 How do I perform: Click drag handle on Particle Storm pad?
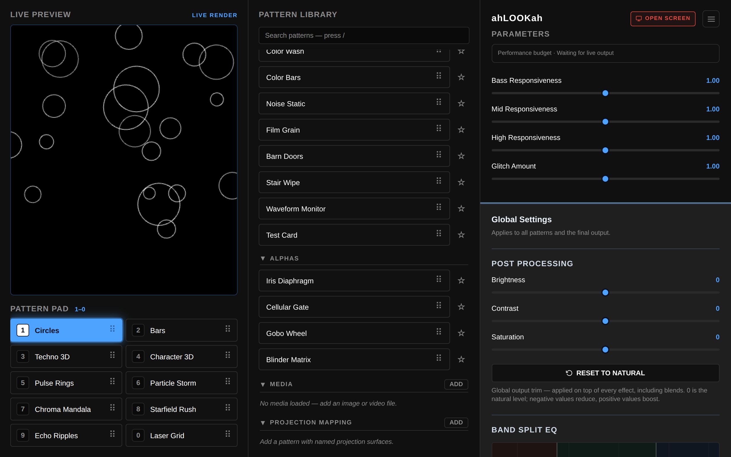tap(228, 381)
